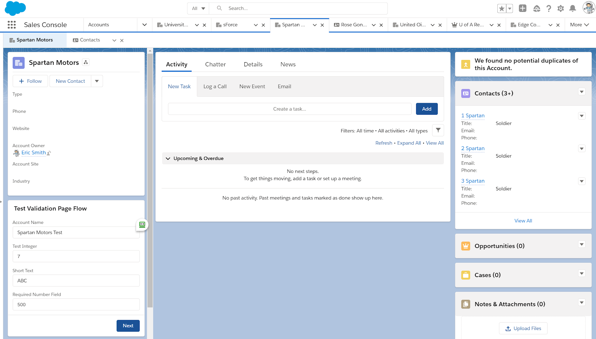Switch to the News tab
Screen dimensions: 596x339
point(288,64)
